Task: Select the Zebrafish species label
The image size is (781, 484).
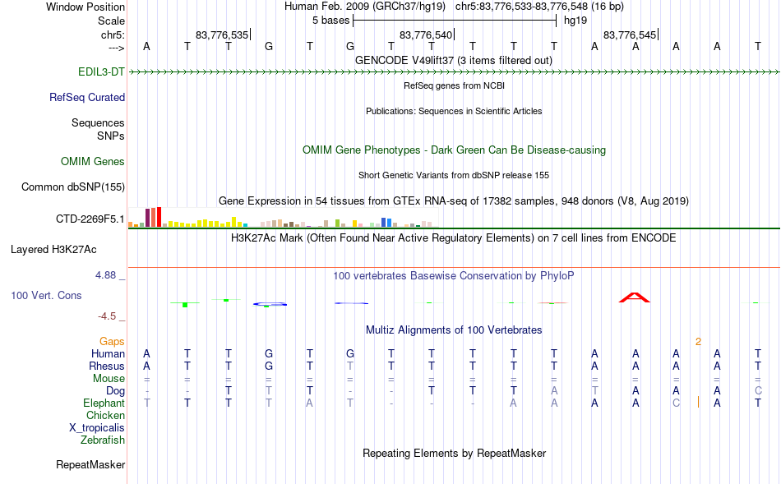Action: coord(103,440)
